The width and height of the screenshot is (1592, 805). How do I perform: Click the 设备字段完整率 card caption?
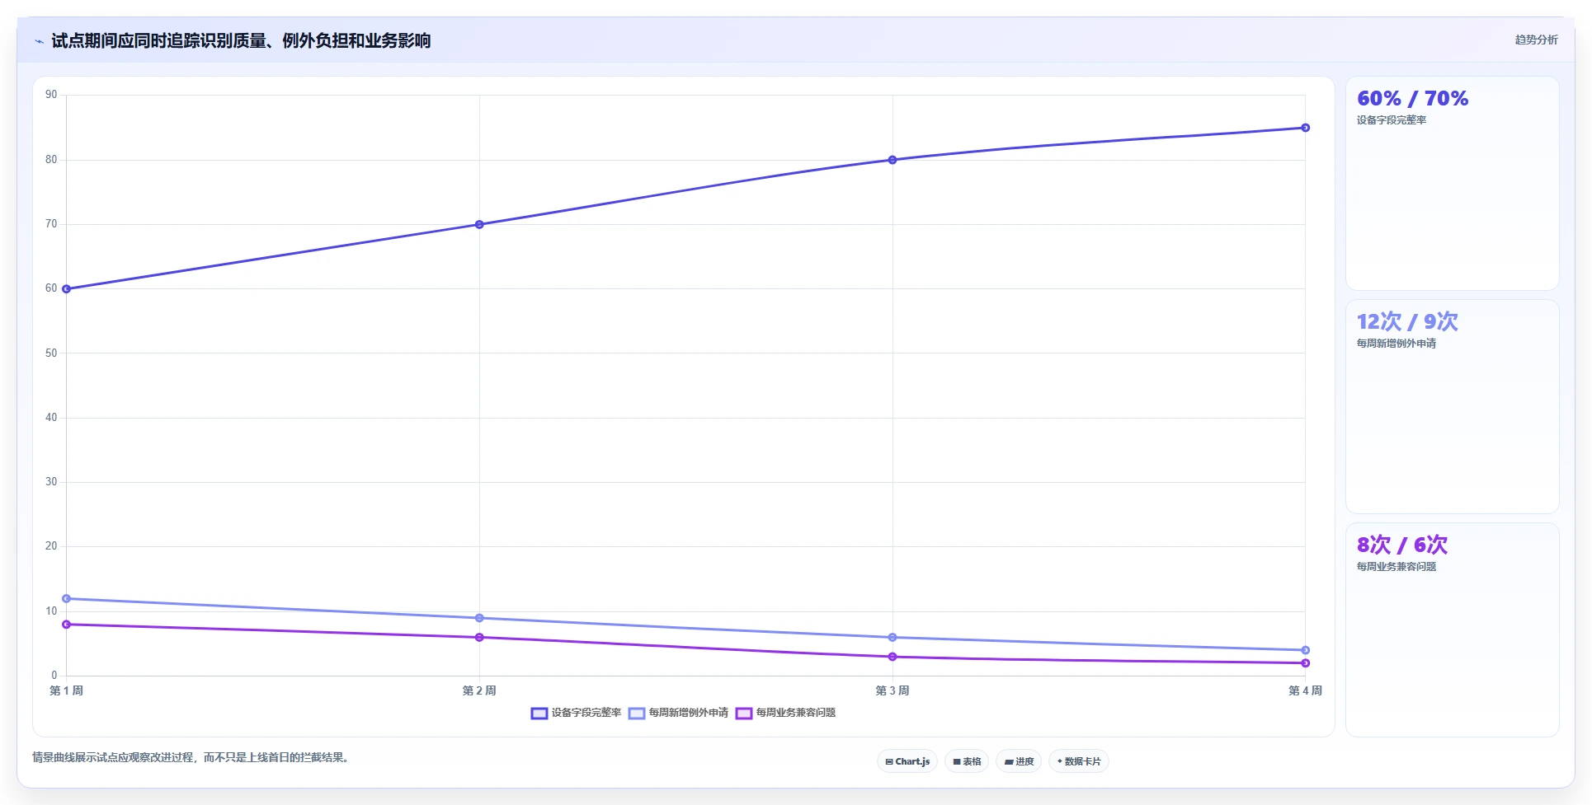1392,120
